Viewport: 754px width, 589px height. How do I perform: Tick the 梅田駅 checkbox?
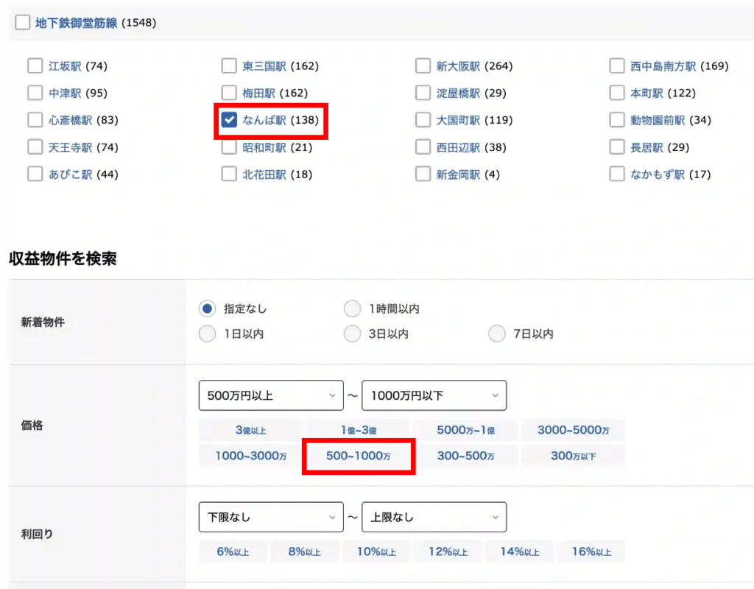point(230,94)
